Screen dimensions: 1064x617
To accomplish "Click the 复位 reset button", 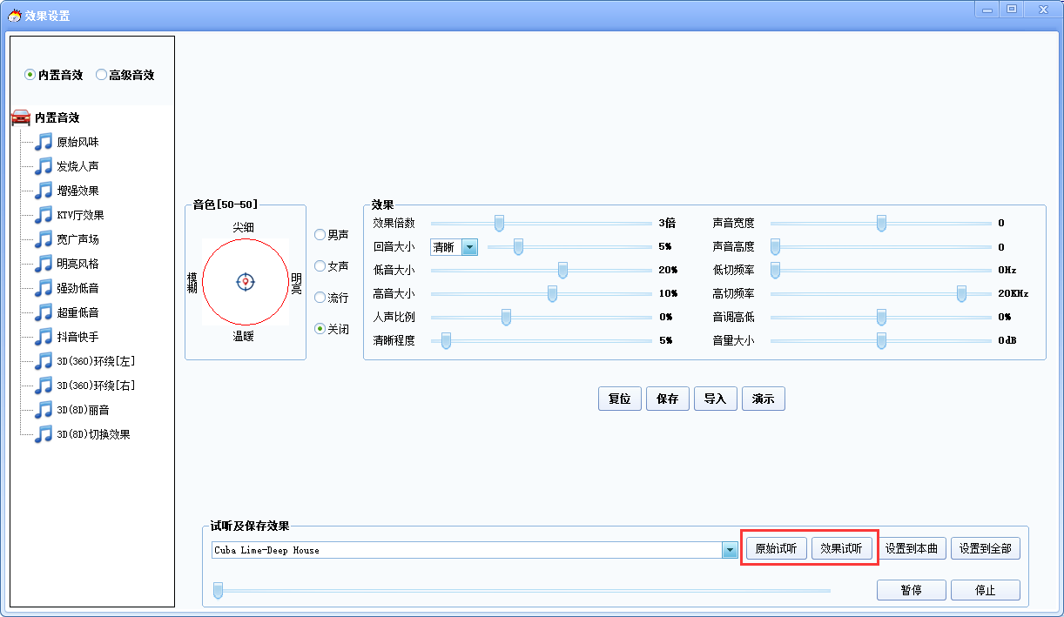I will [x=619, y=399].
